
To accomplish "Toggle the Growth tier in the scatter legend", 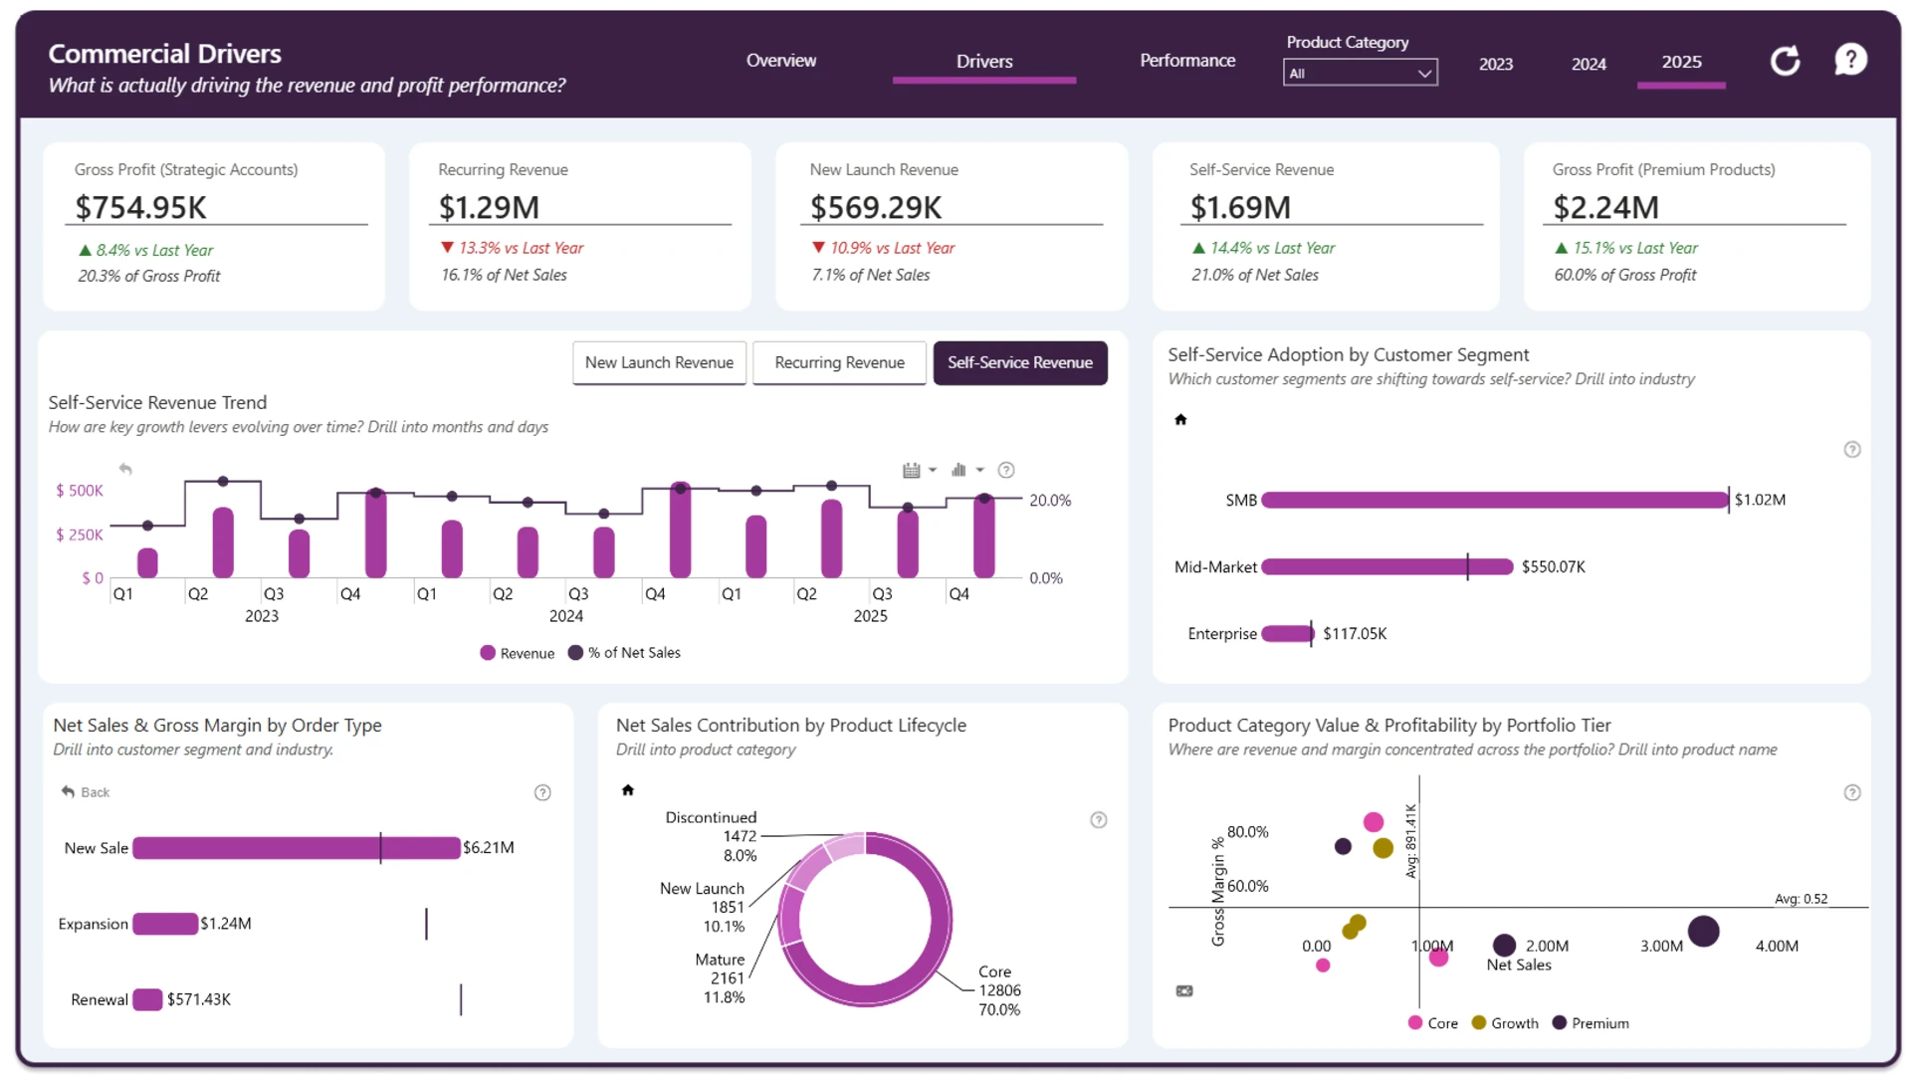I will tap(1505, 1023).
